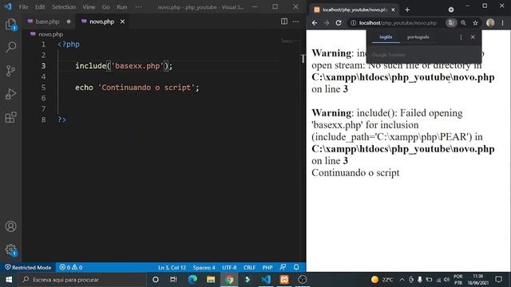The image size is (511, 287).
Task: Go forward in Chrome browser
Action: tap(327, 23)
